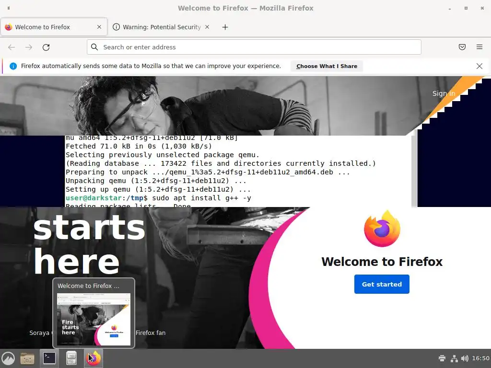This screenshot has height=368, width=491.
Task: Click the 16:50 clock in the taskbar
Action: tap(480, 358)
